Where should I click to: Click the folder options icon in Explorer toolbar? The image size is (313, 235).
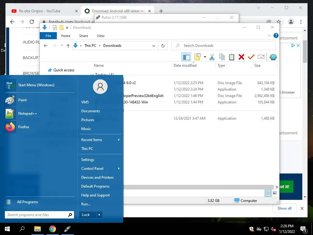(x=197, y=57)
